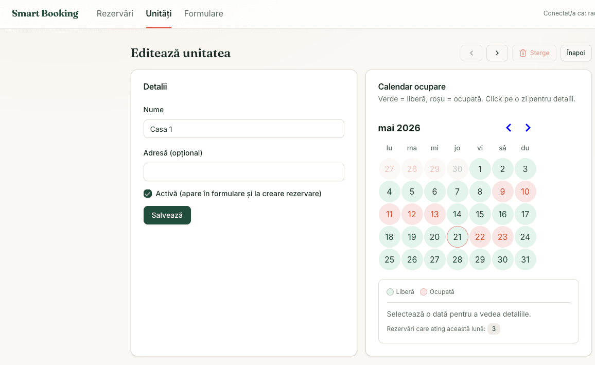
Task: Click the Salvează button
Action: coord(167,215)
